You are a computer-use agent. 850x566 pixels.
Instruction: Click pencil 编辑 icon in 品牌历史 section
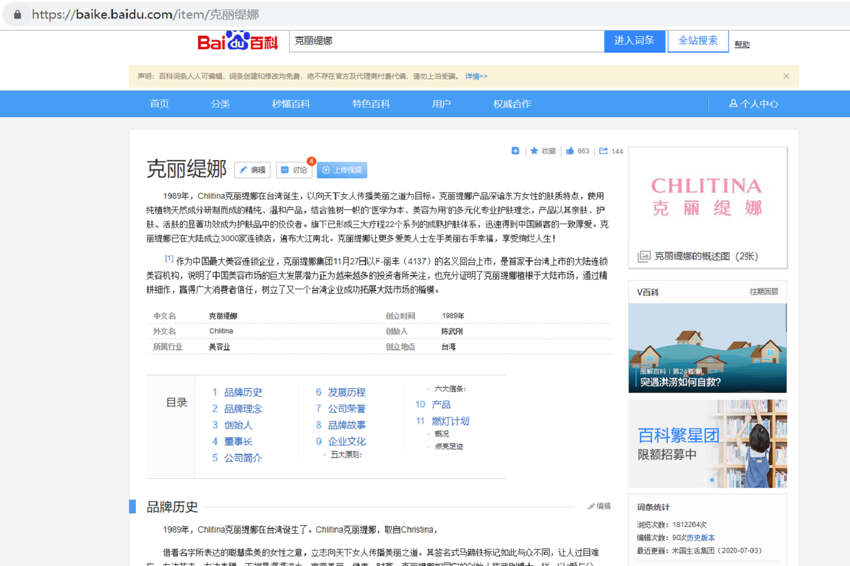click(591, 506)
